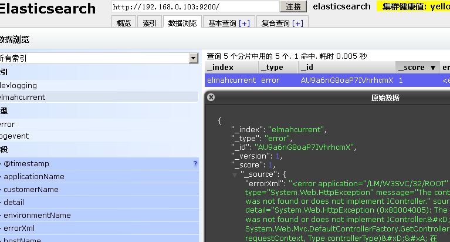Select the elmahcurrent index in sidebar
450x242 pixels.
tap(99, 97)
